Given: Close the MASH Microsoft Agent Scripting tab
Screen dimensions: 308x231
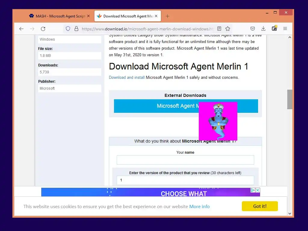Looking at the screenshot, I should click(88, 16).
